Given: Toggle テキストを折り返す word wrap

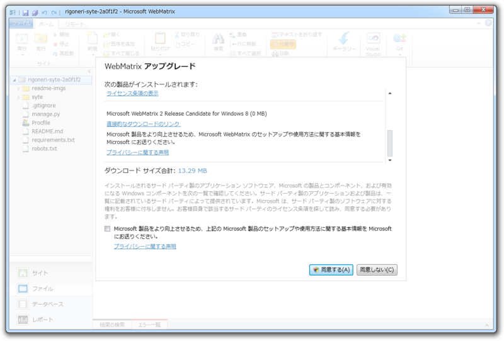Looking at the screenshot, I should [x=296, y=35].
